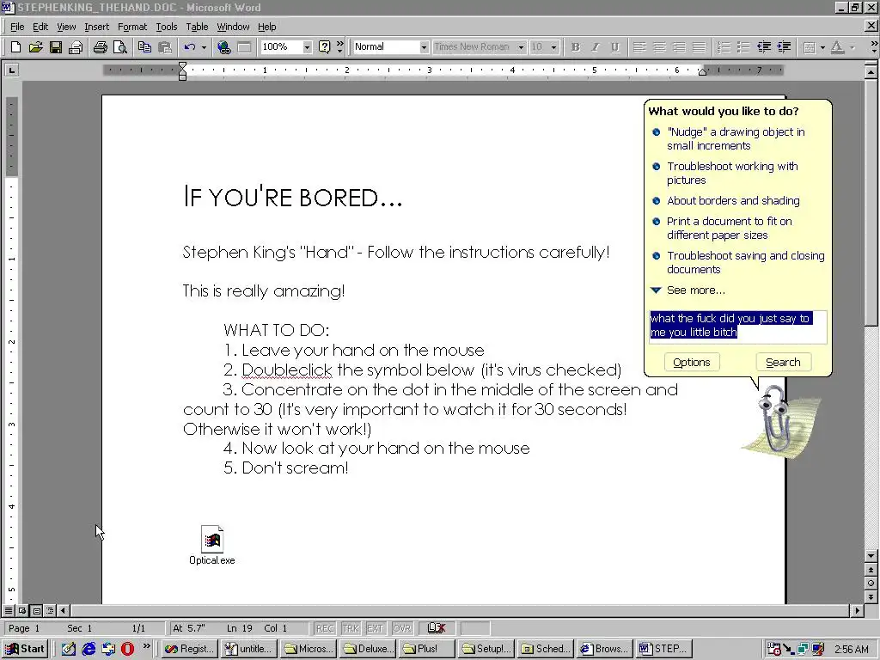Switch to the Regist... taskbar window
This screenshot has height=660, width=880.
(189, 649)
